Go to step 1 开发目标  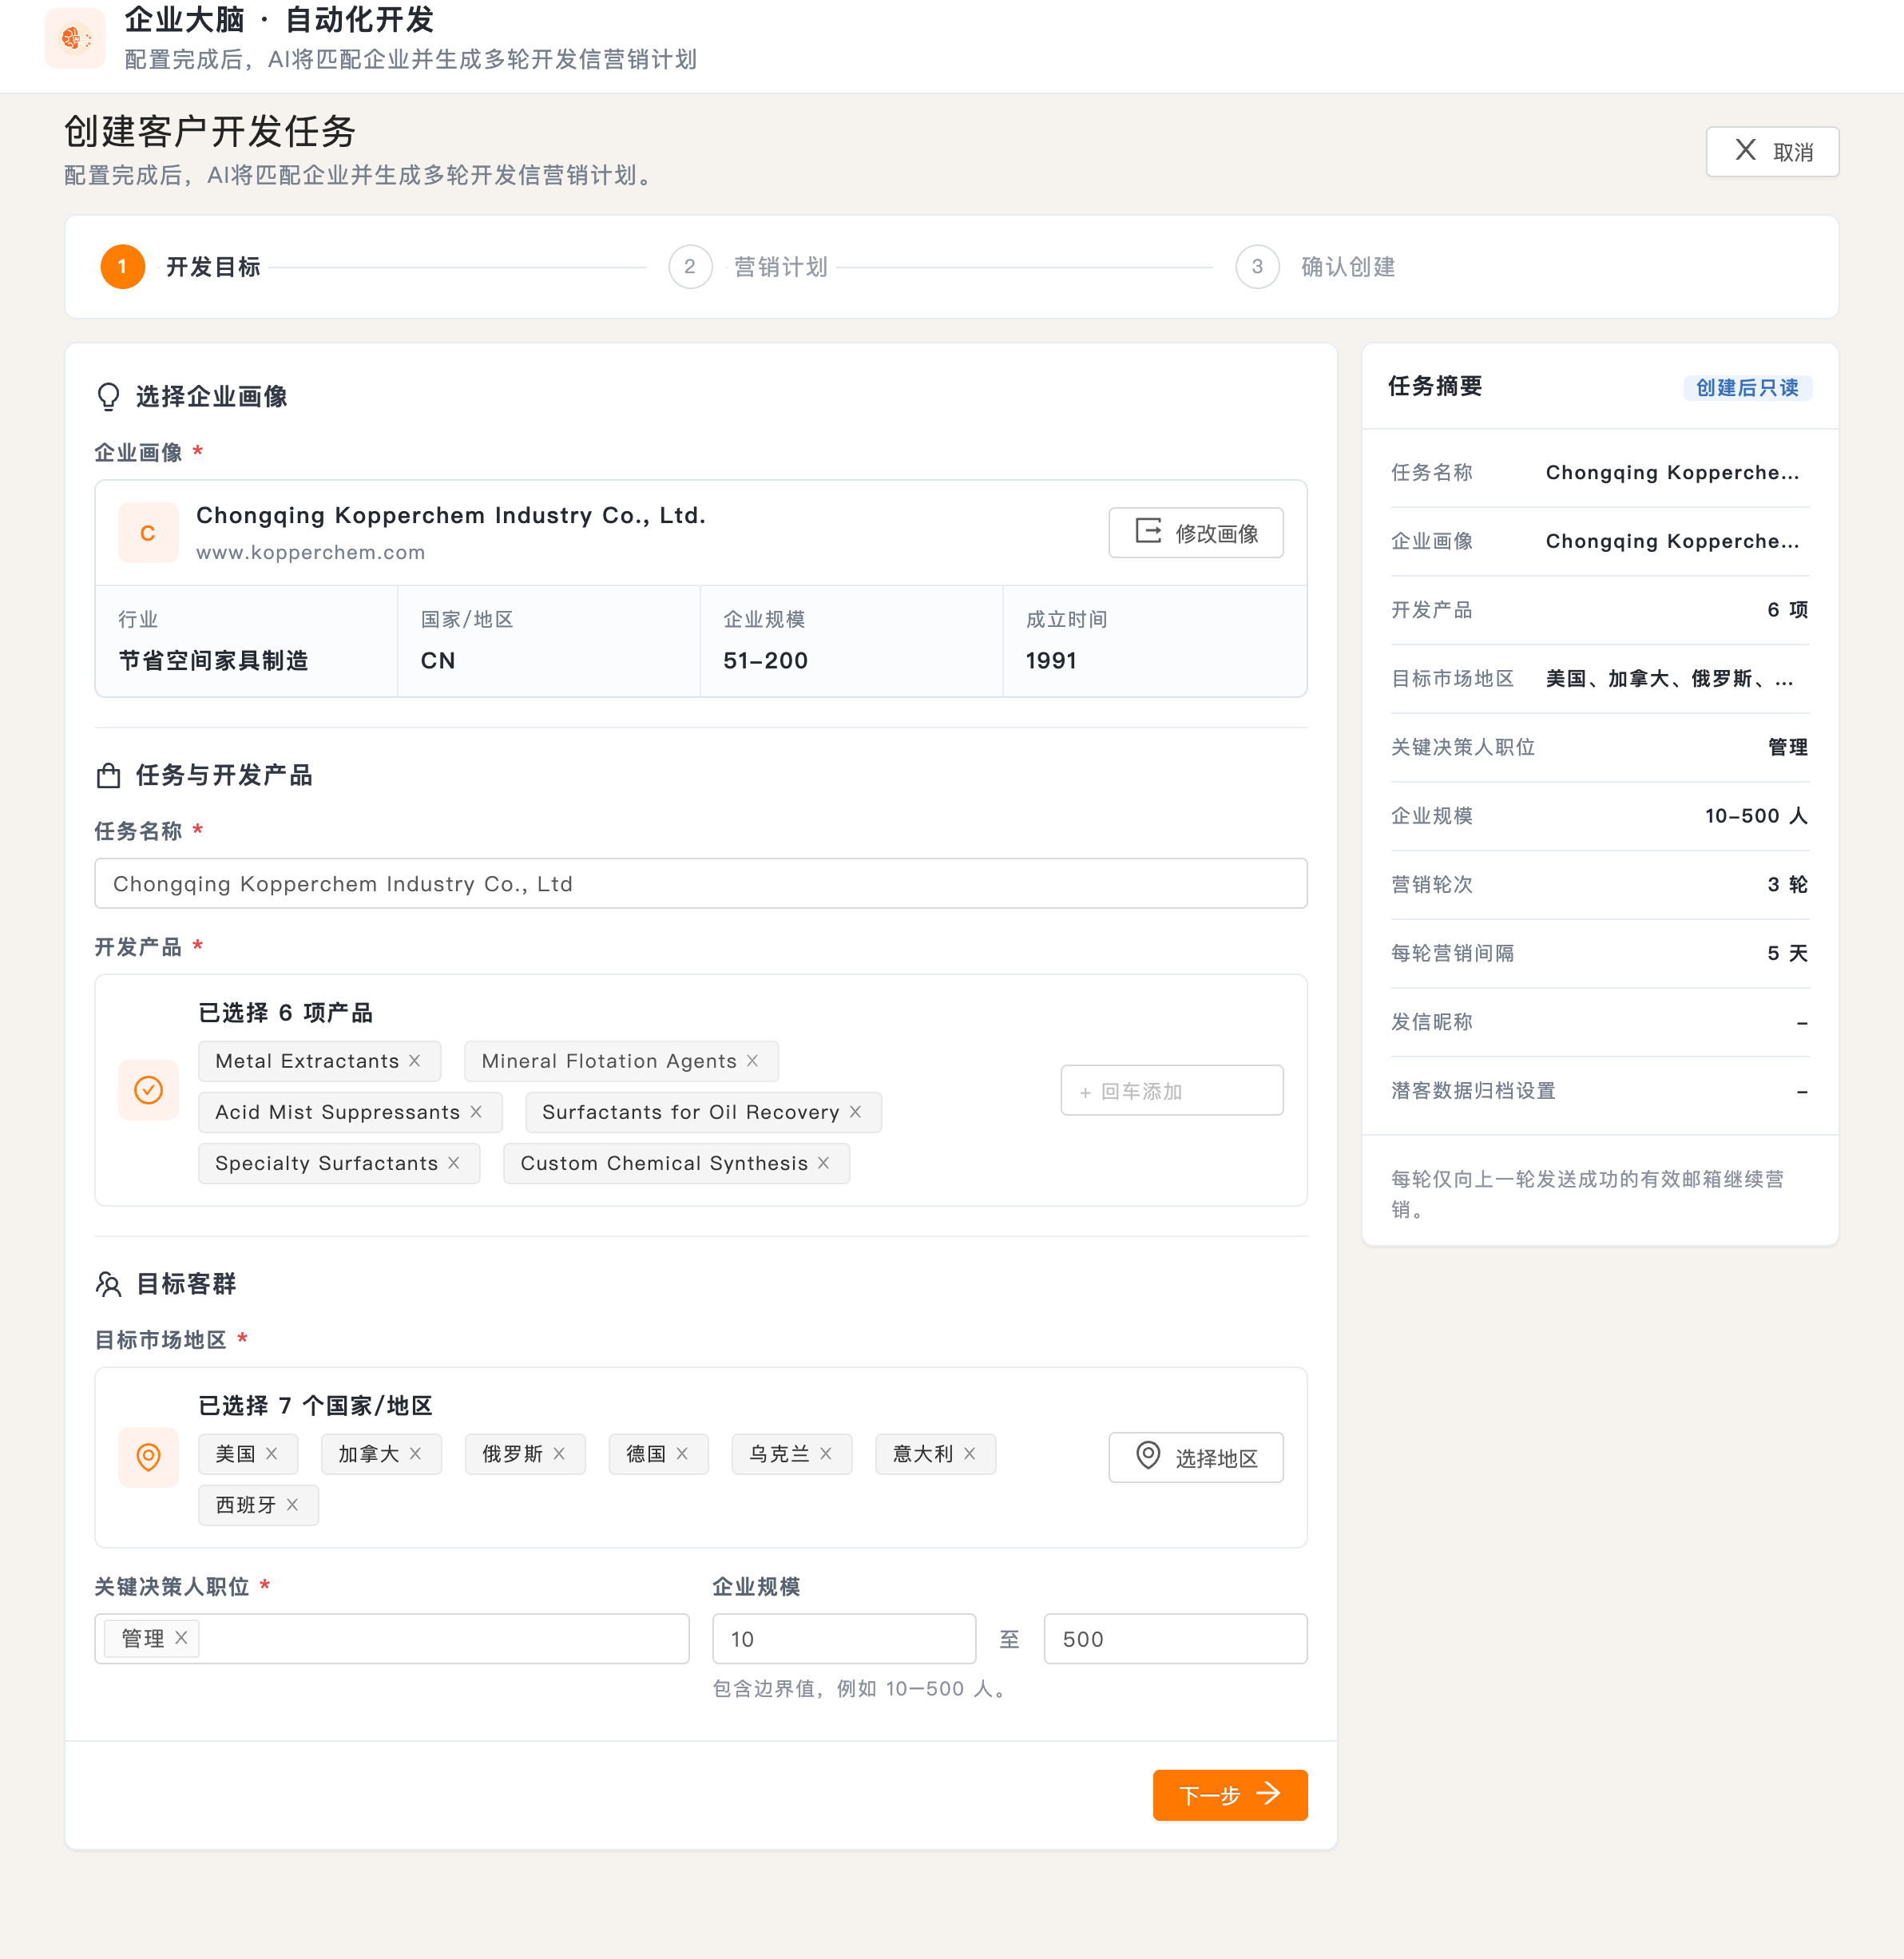tap(181, 267)
